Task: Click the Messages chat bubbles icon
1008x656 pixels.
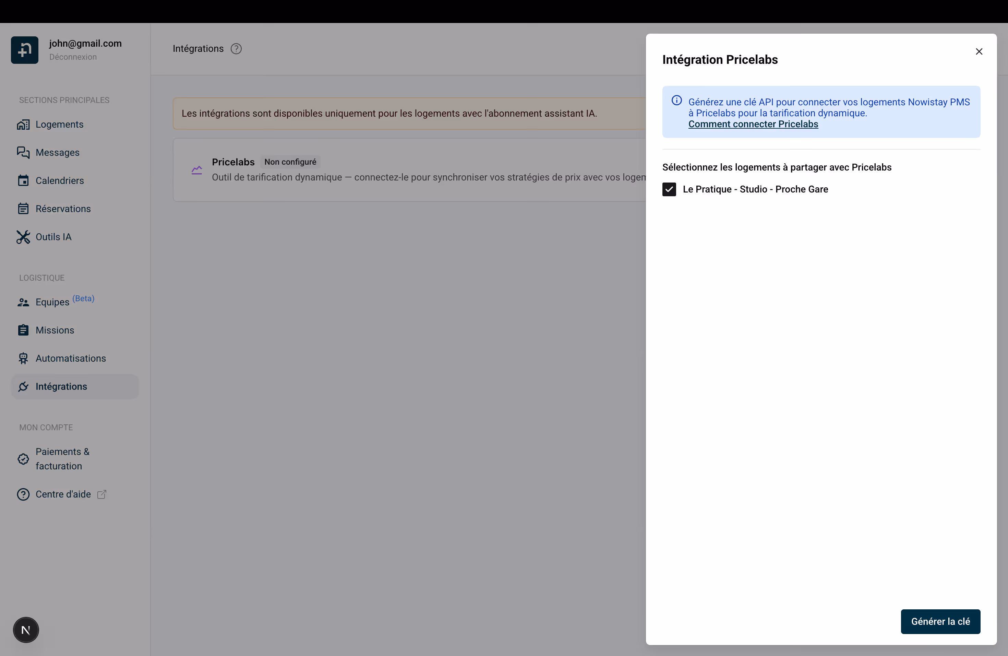Action: (23, 153)
